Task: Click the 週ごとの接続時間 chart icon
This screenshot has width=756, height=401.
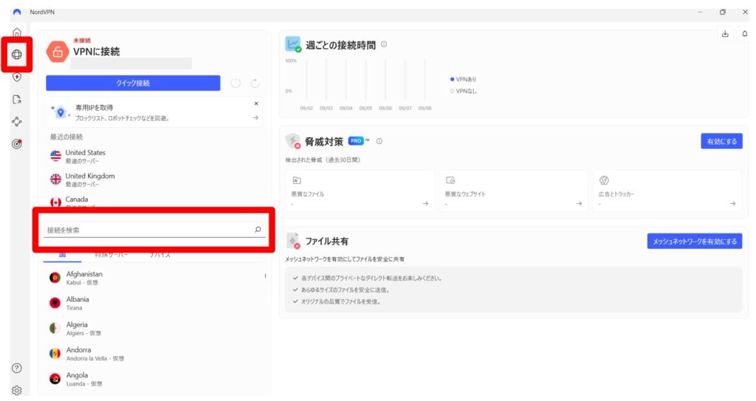Action: coord(292,44)
